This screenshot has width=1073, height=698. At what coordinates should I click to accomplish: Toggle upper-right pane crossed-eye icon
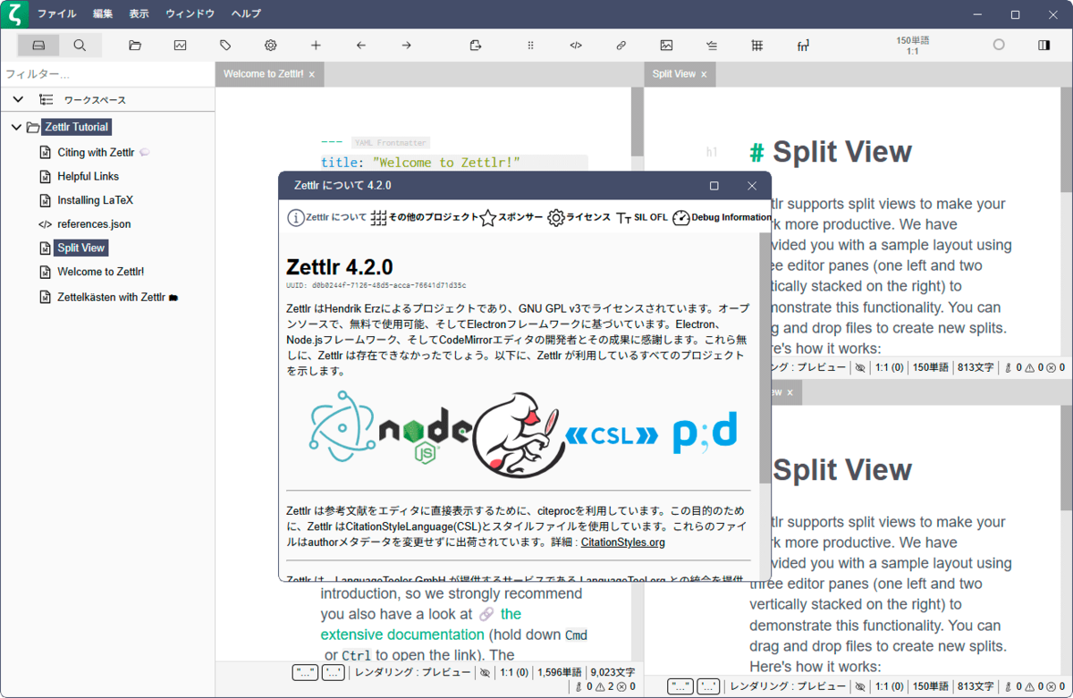[x=860, y=367]
